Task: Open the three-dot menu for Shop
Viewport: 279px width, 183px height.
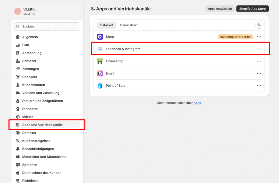Action: click(x=259, y=37)
